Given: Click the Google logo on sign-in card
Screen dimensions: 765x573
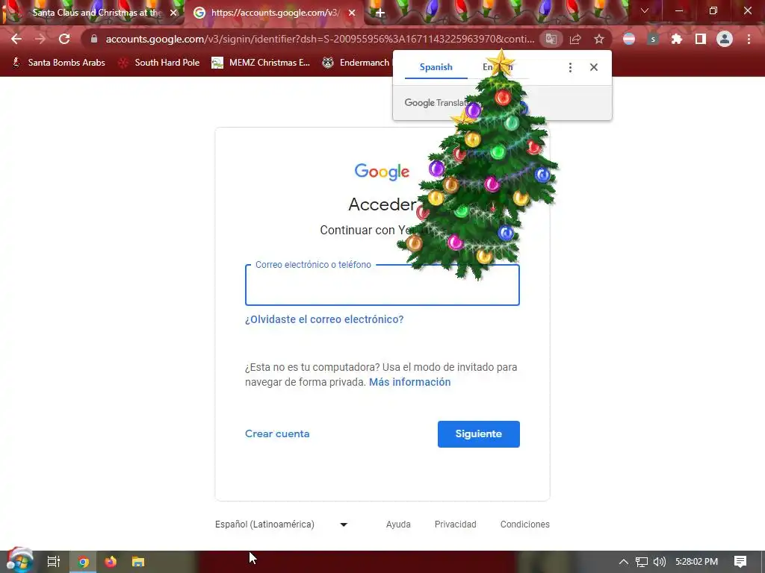Looking at the screenshot, I should [x=382, y=172].
